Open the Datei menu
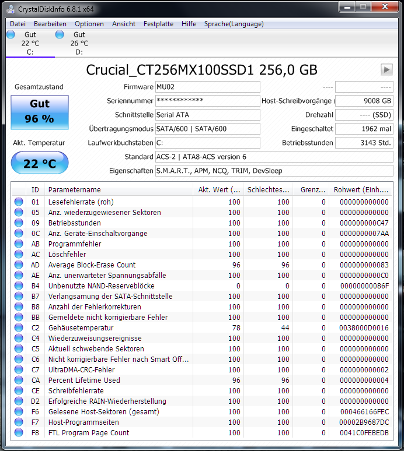Screen dimensions: 404x451 point(18,24)
